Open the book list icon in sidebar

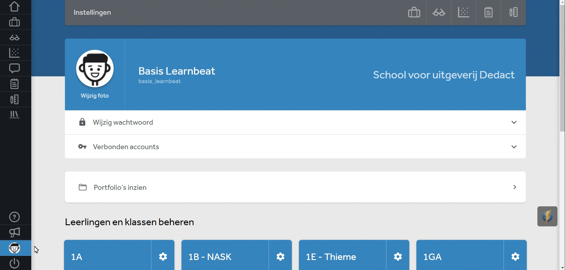[14, 99]
